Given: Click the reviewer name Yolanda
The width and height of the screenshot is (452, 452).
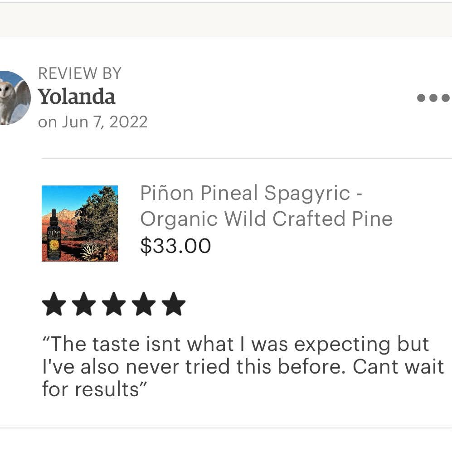Looking at the screenshot, I should 77,97.
